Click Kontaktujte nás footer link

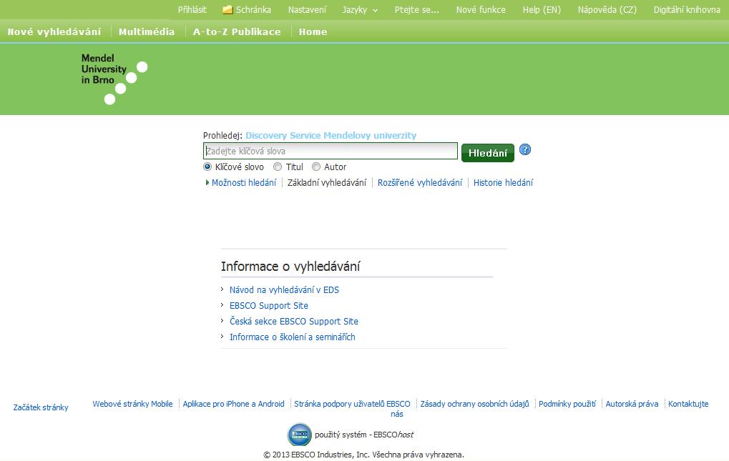point(688,404)
